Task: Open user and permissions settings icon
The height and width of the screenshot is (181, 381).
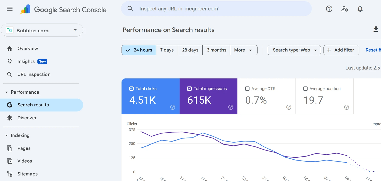Action: pos(345,9)
